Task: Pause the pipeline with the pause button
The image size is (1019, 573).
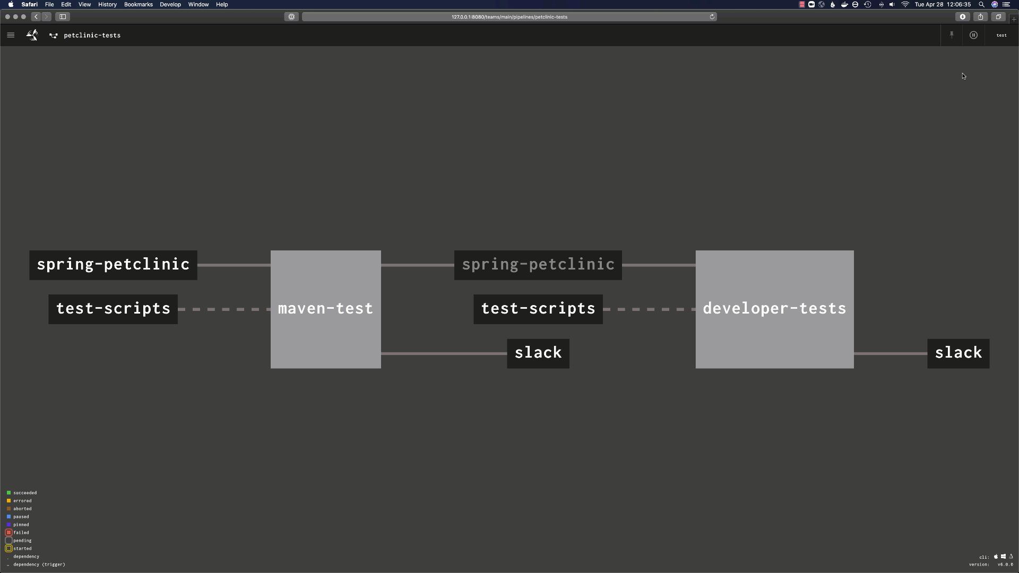Action: (x=973, y=35)
